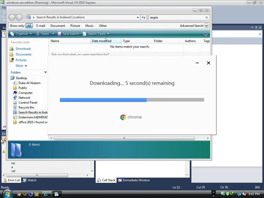Open the Organize menu dropdown
The width and height of the screenshot is (264, 198).
click(x=21, y=34)
